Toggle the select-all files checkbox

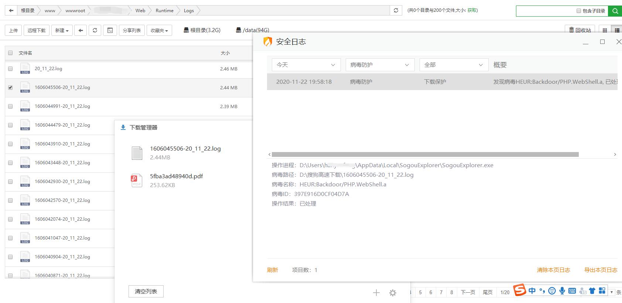pyautogui.click(x=10, y=53)
